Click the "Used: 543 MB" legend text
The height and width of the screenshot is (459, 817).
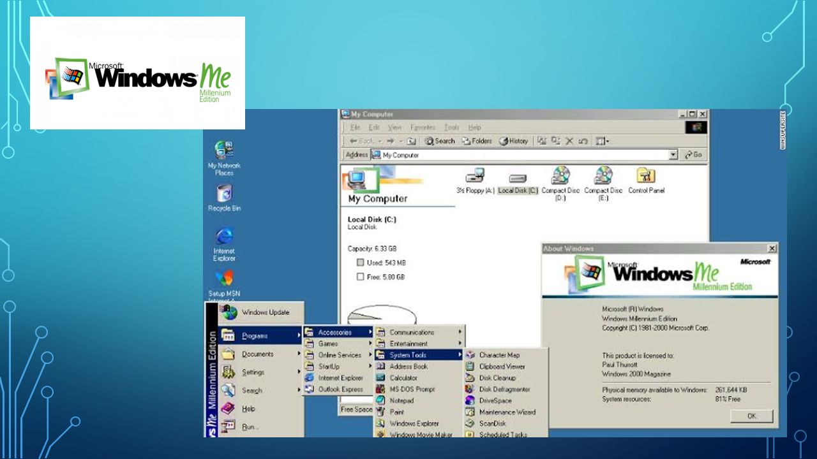coord(386,263)
